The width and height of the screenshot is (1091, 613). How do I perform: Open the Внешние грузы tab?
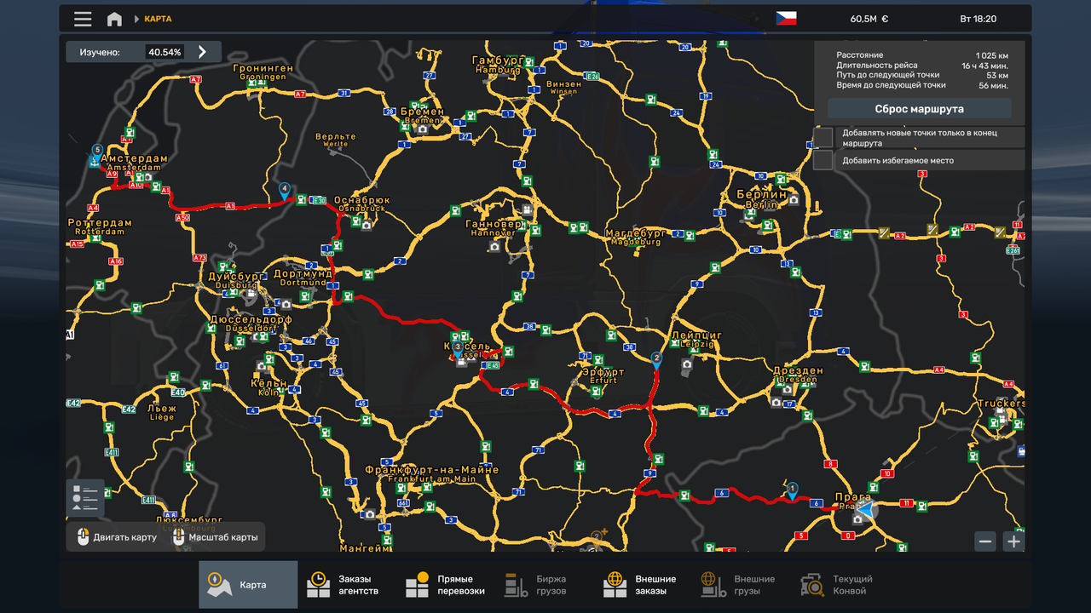[742, 585]
